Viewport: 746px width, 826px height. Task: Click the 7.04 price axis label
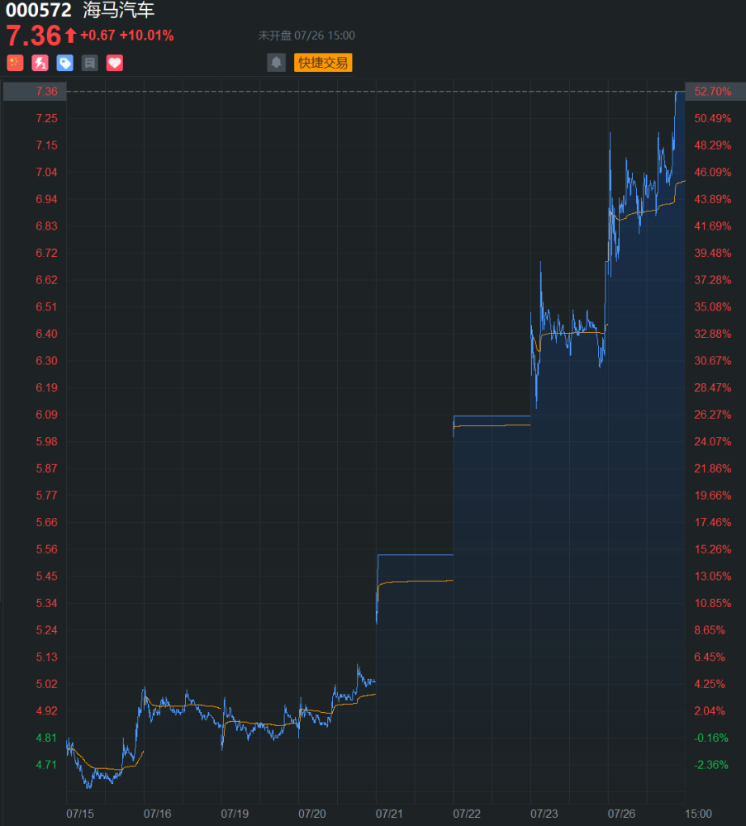(x=47, y=173)
